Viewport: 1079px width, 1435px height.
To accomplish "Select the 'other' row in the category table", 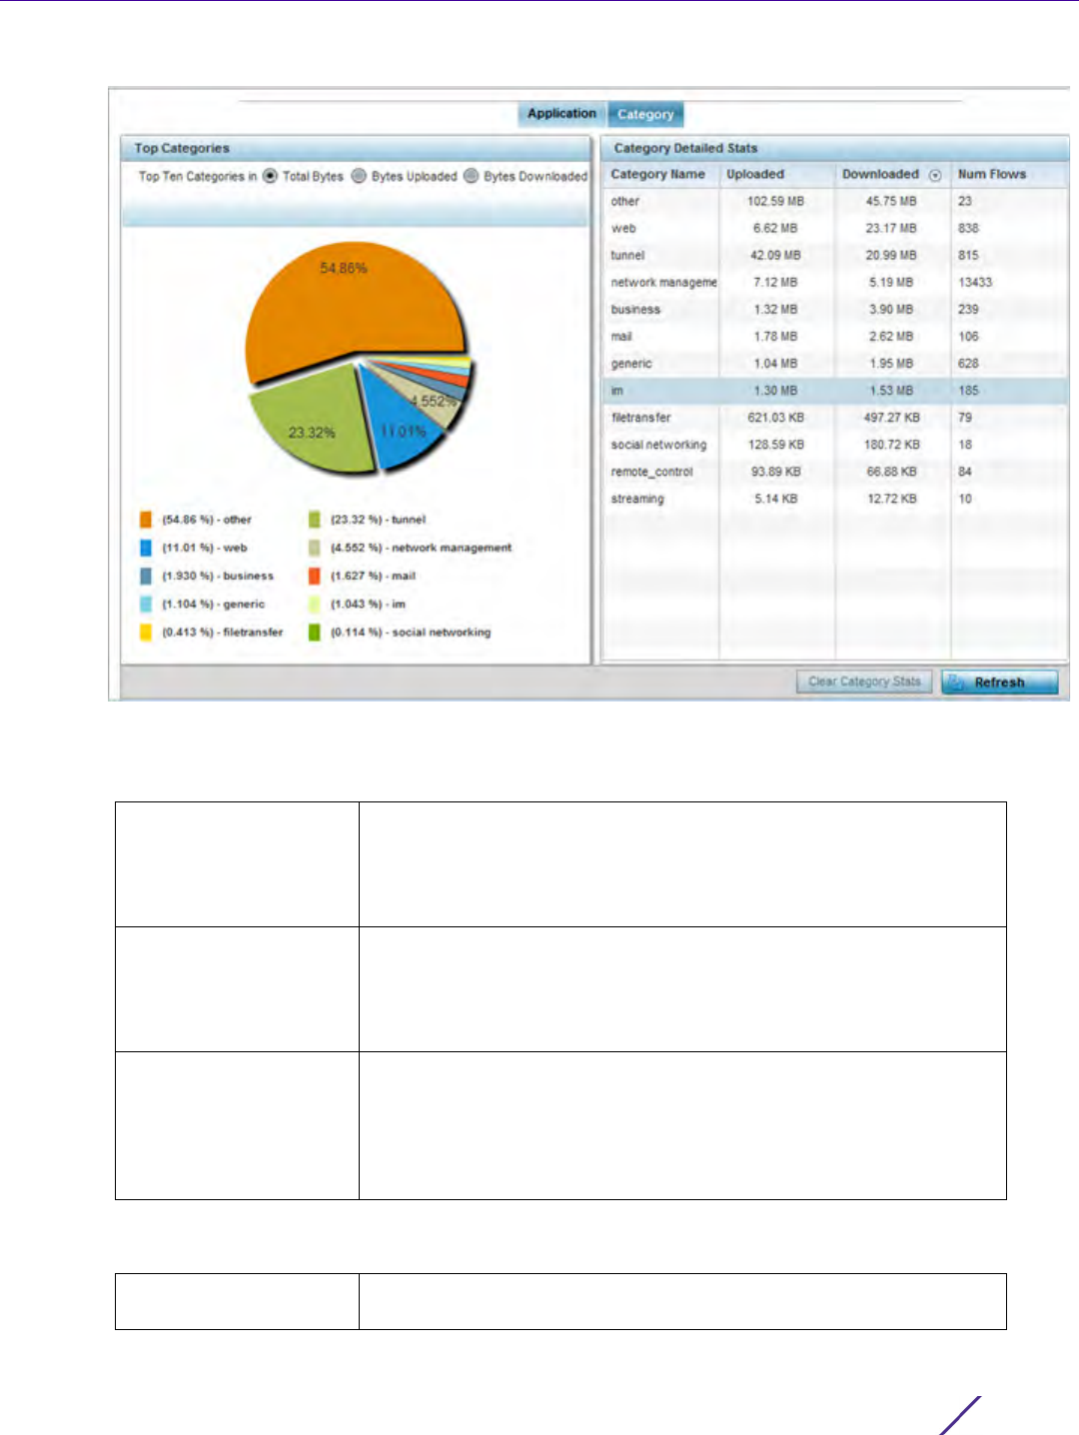I will pyautogui.click(x=835, y=201).
